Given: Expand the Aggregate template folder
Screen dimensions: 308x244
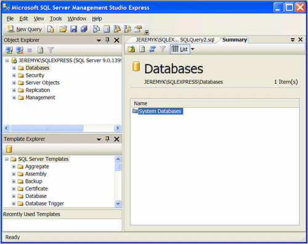Looking at the screenshot, I should click(14, 166).
